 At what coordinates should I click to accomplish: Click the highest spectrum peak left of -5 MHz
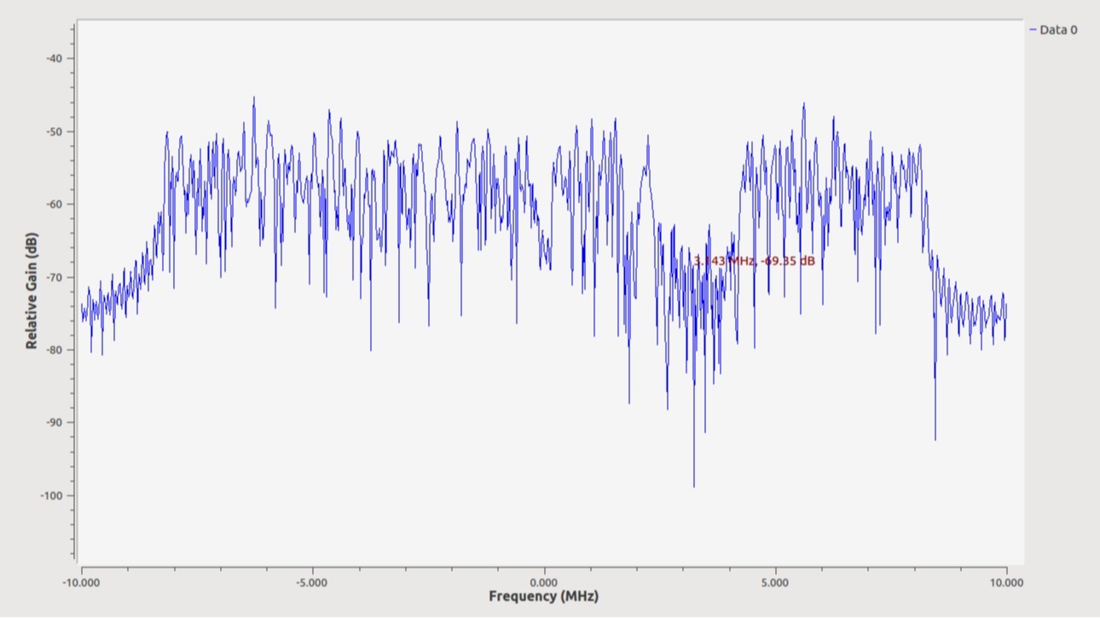pos(253,98)
